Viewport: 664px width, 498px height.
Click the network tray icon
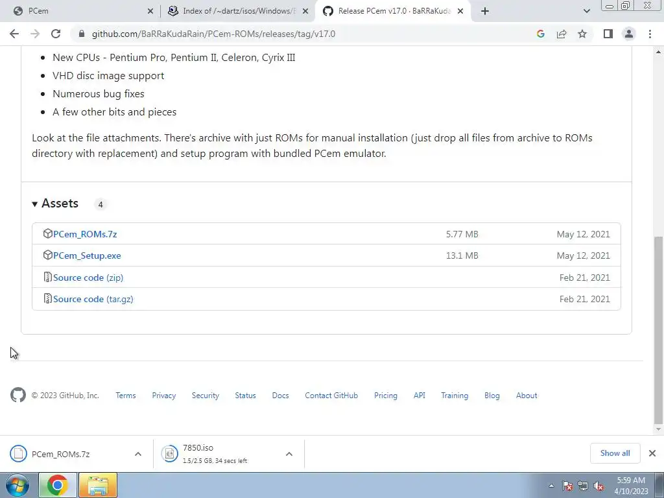click(x=583, y=486)
